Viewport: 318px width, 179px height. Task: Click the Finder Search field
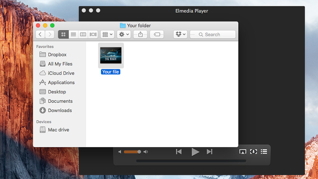213,35
